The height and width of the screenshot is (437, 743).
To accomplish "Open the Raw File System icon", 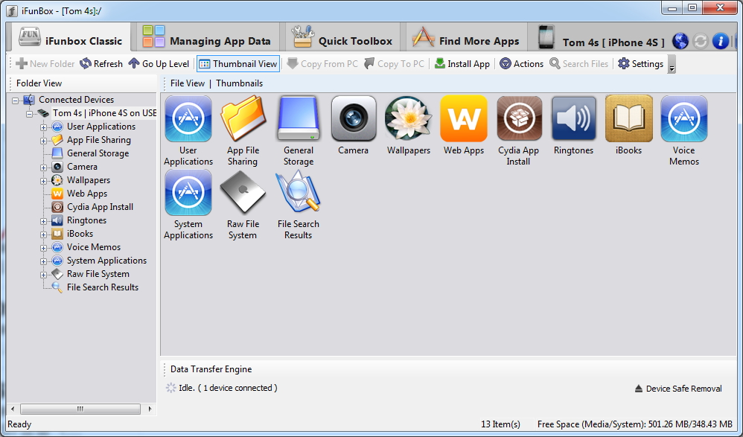I will (243, 193).
